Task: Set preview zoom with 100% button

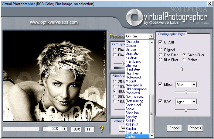Action: click(76, 129)
